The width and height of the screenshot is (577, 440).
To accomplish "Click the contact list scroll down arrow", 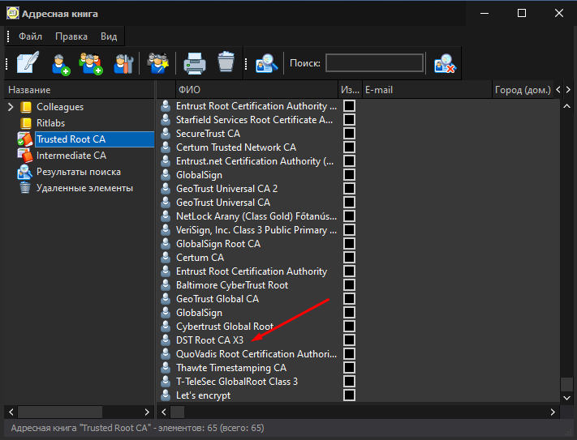I will (566, 398).
